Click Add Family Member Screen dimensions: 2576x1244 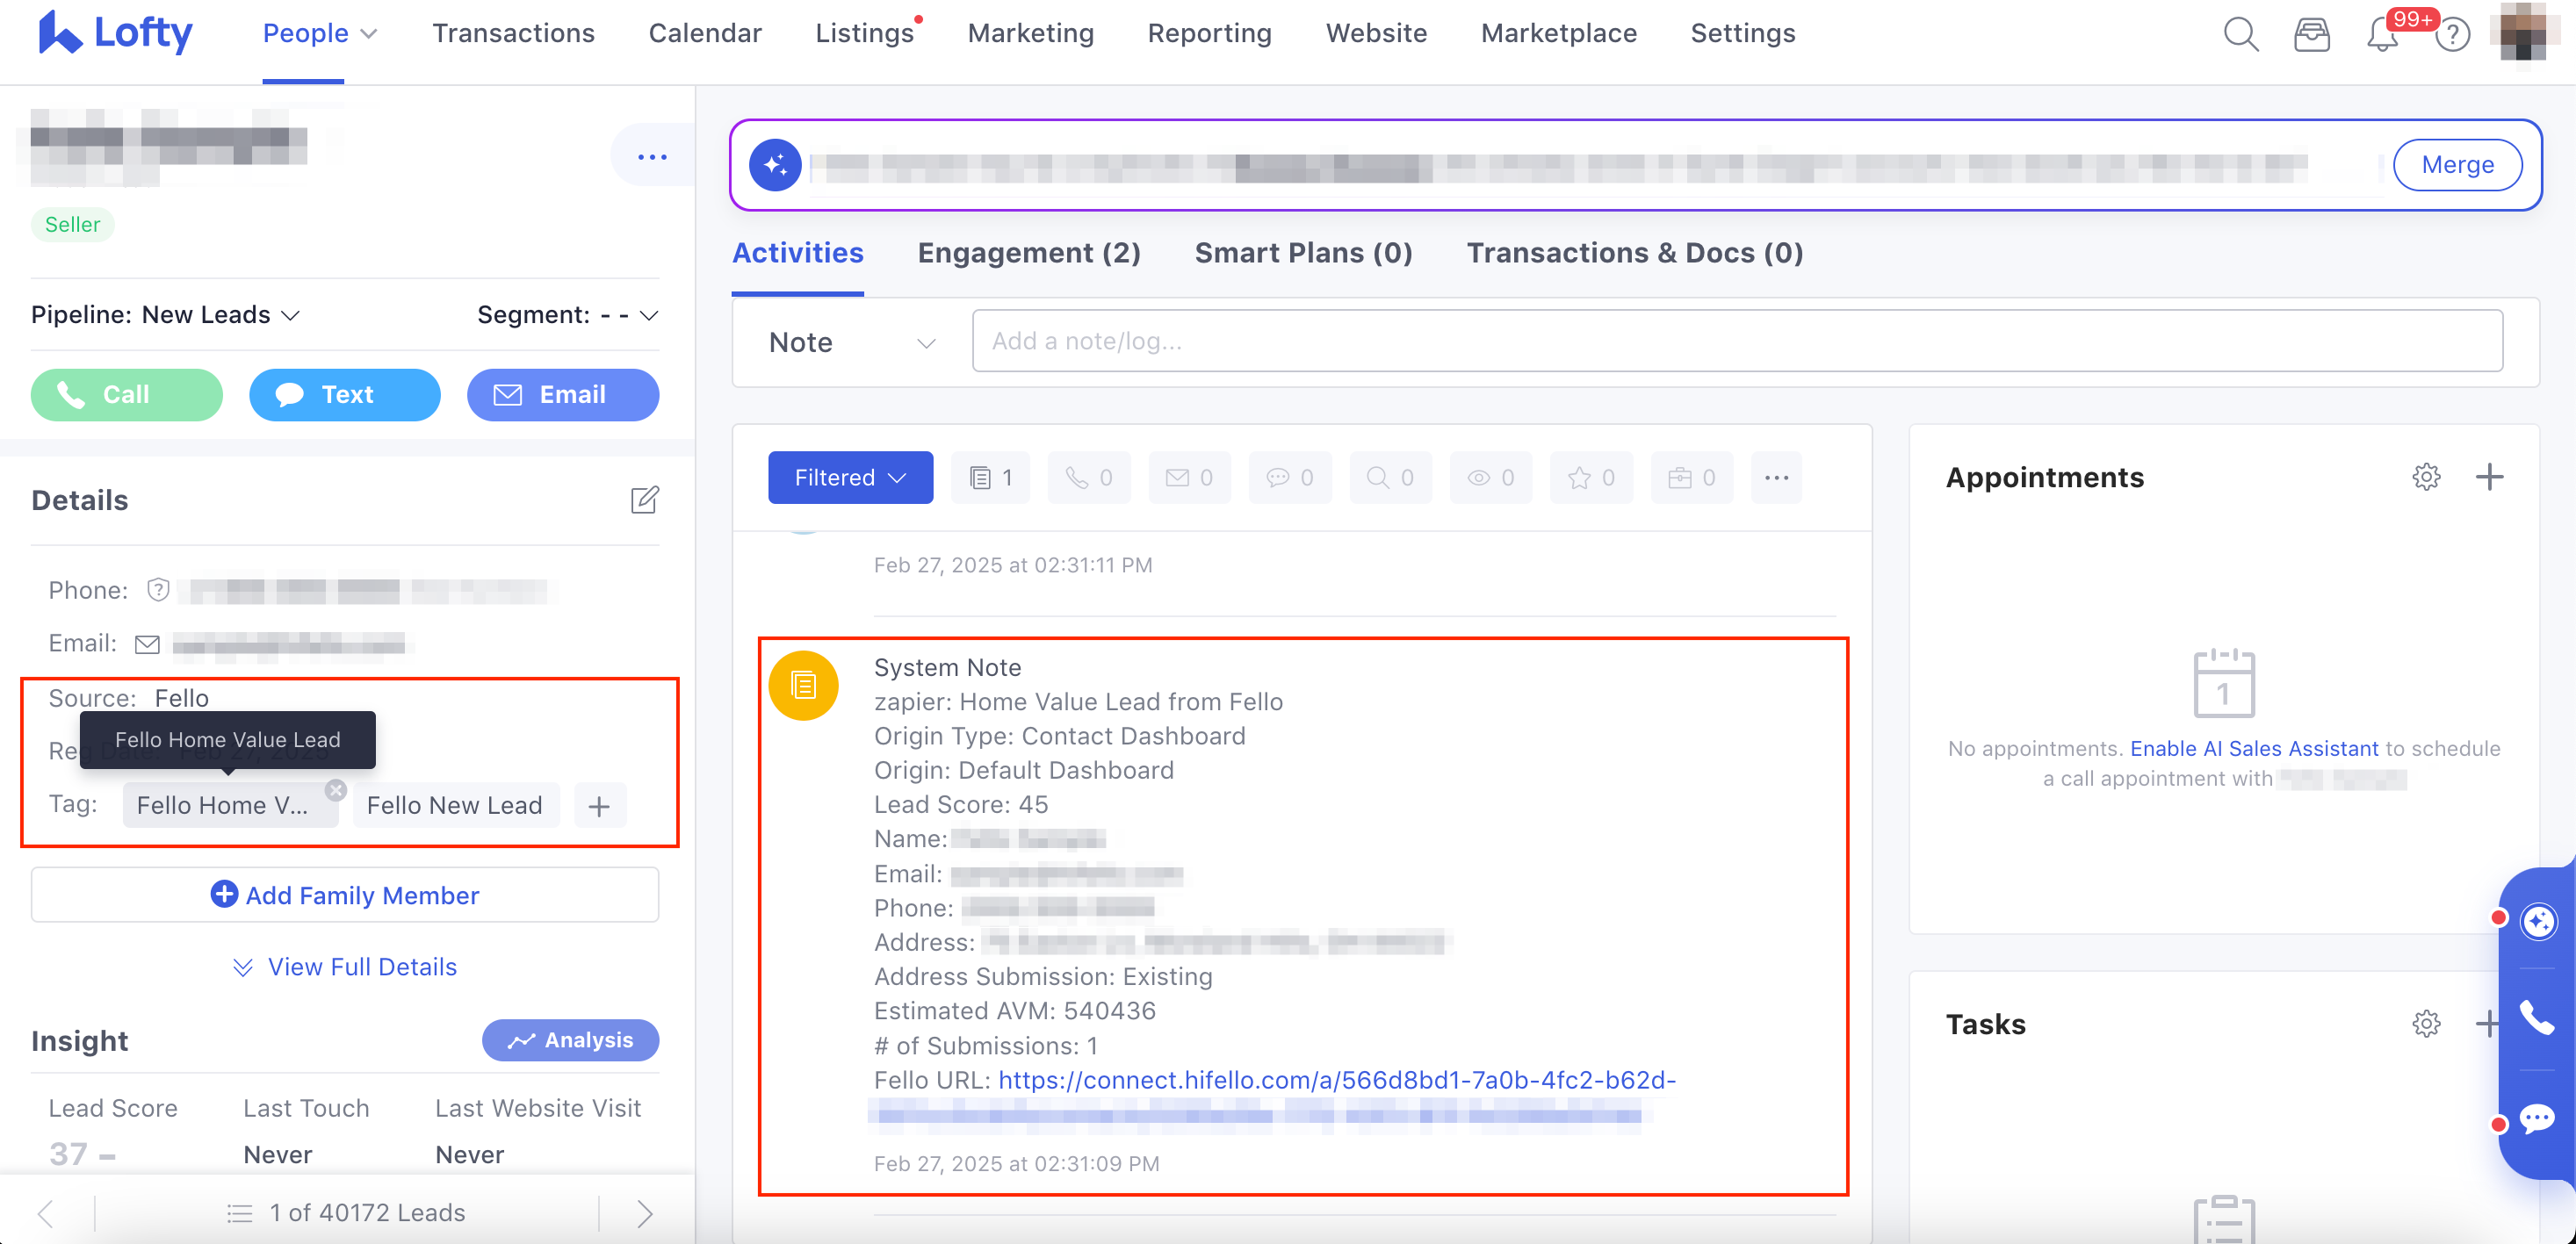(x=345, y=895)
